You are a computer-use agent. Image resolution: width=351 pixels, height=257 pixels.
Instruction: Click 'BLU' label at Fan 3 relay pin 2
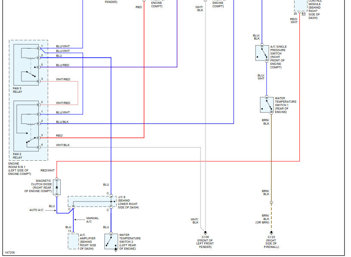[x=59, y=56]
